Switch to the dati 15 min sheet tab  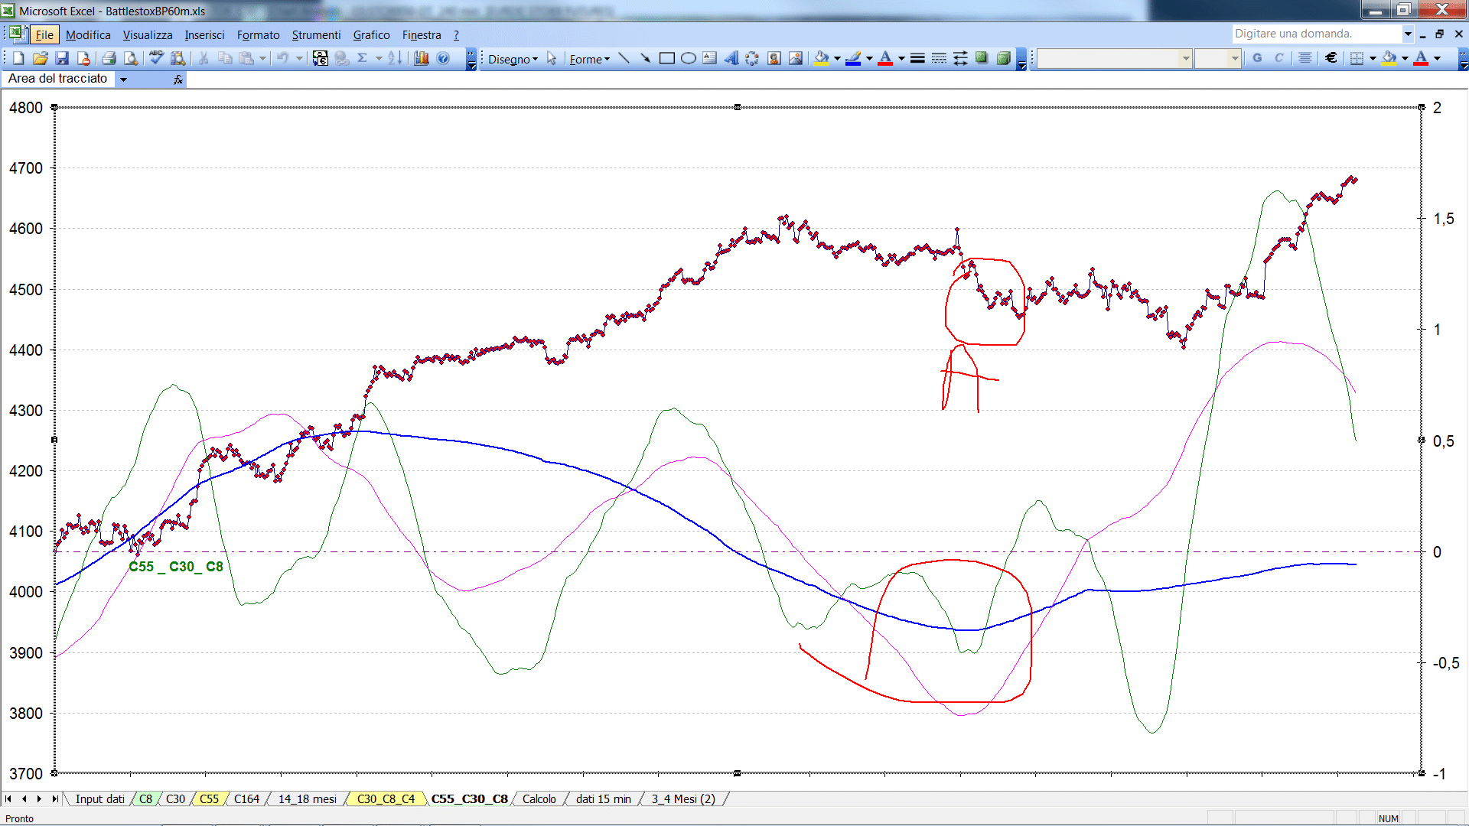[x=603, y=799]
